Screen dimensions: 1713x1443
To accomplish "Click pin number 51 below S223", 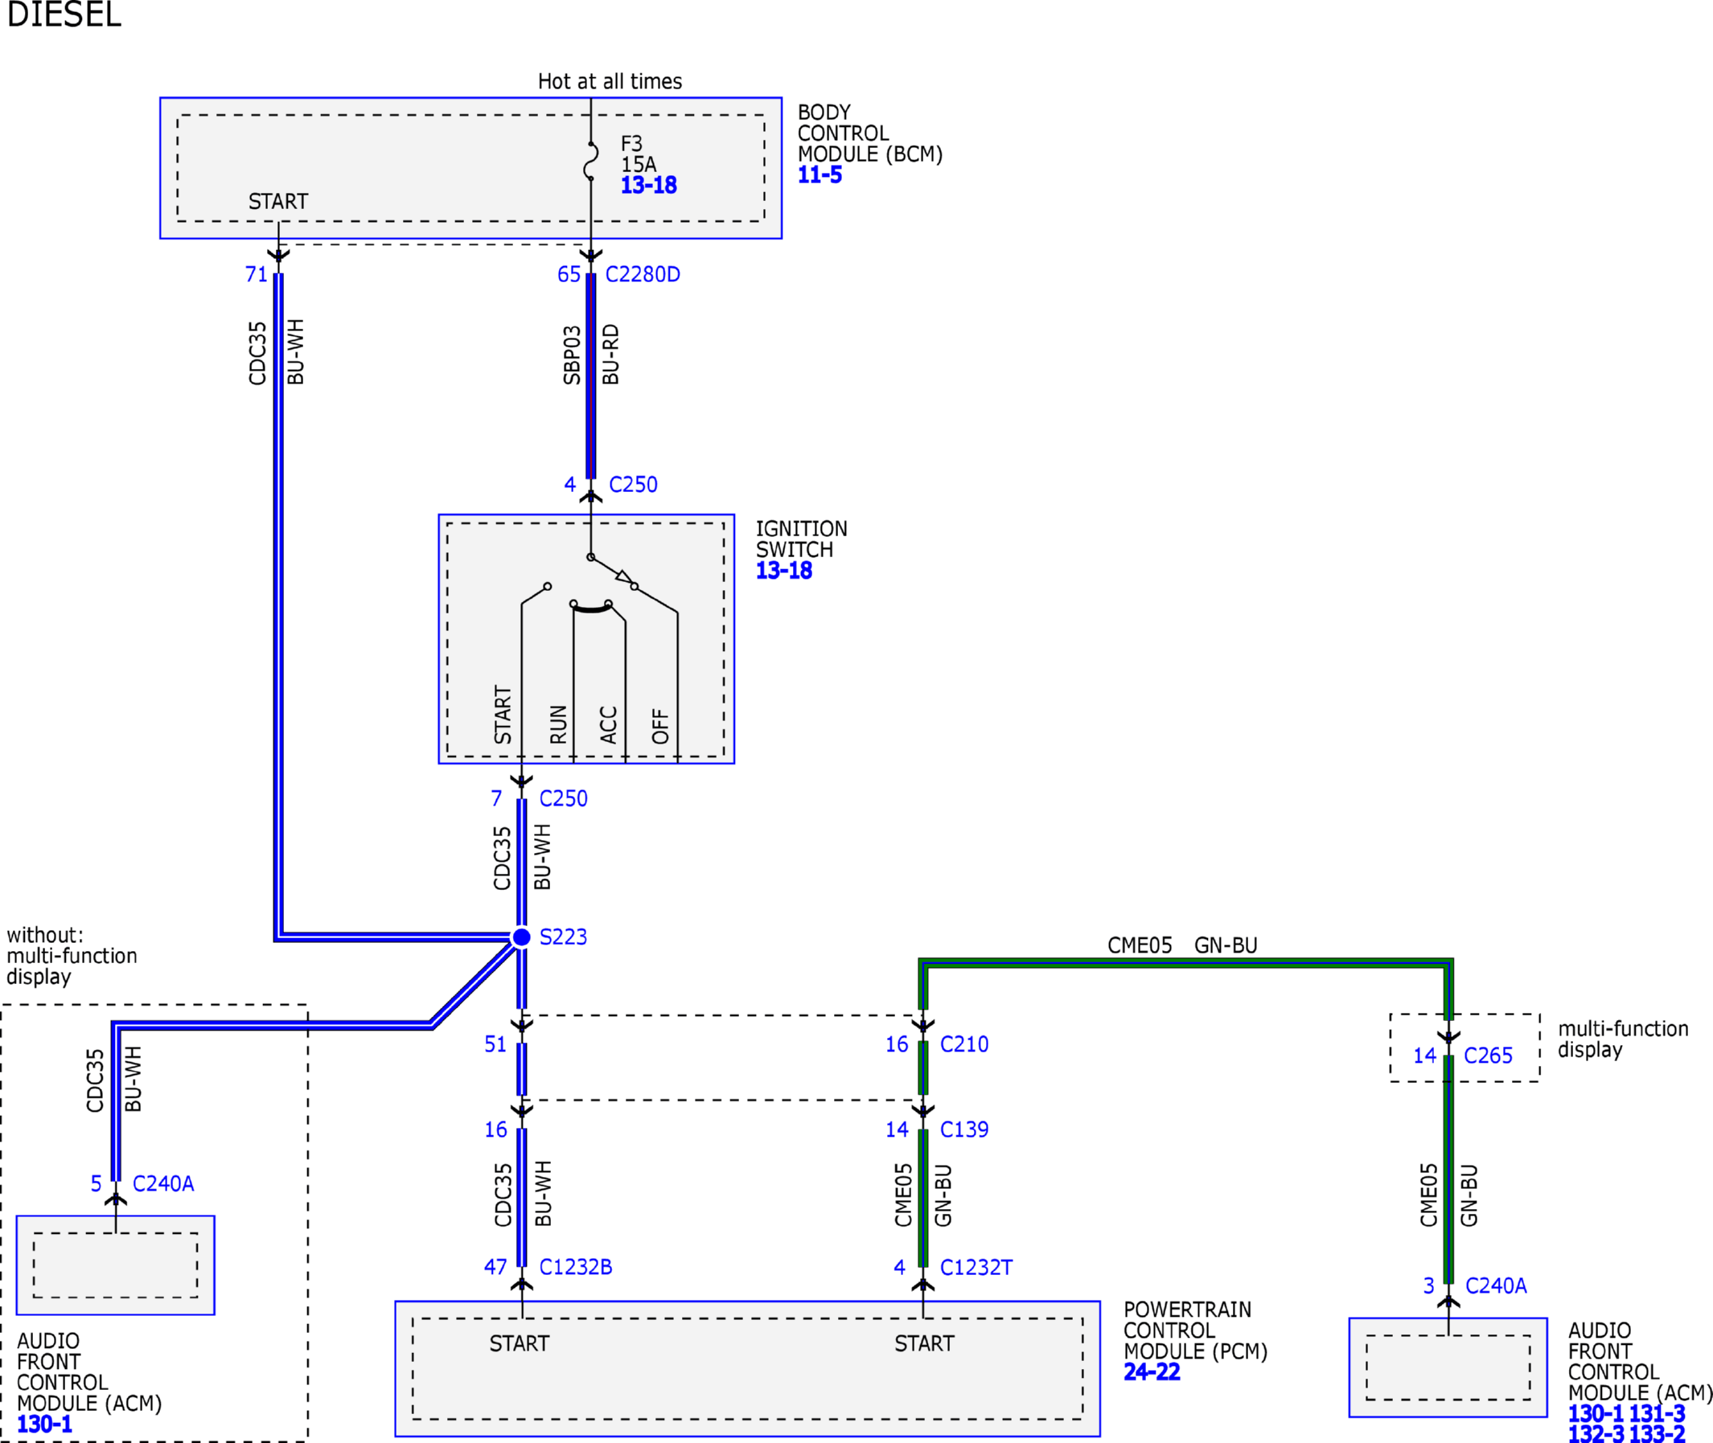I will (x=495, y=1044).
